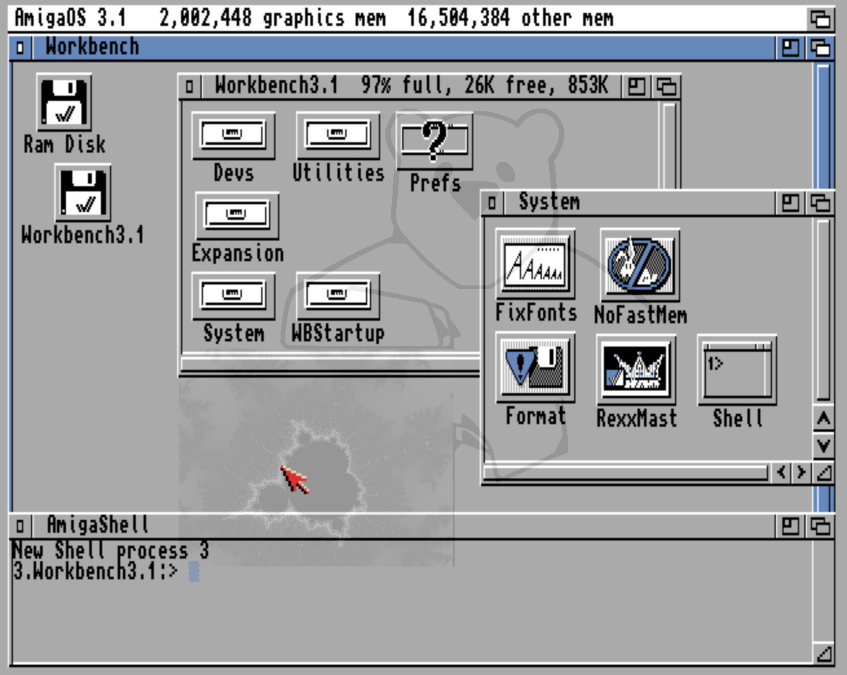This screenshot has height=675, width=847.
Task: Click the AmigaShell command prompt cursor
Action: tap(193, 571)
